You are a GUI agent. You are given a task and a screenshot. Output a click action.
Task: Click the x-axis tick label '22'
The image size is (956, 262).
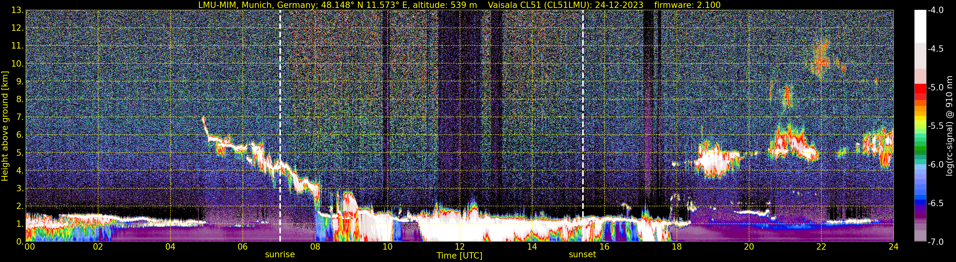coord(821,247)
